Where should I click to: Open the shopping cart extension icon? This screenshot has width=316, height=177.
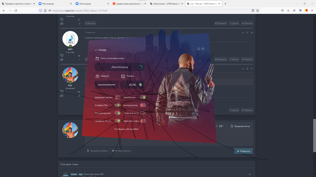pyautogui.click(x=300, y=11)
